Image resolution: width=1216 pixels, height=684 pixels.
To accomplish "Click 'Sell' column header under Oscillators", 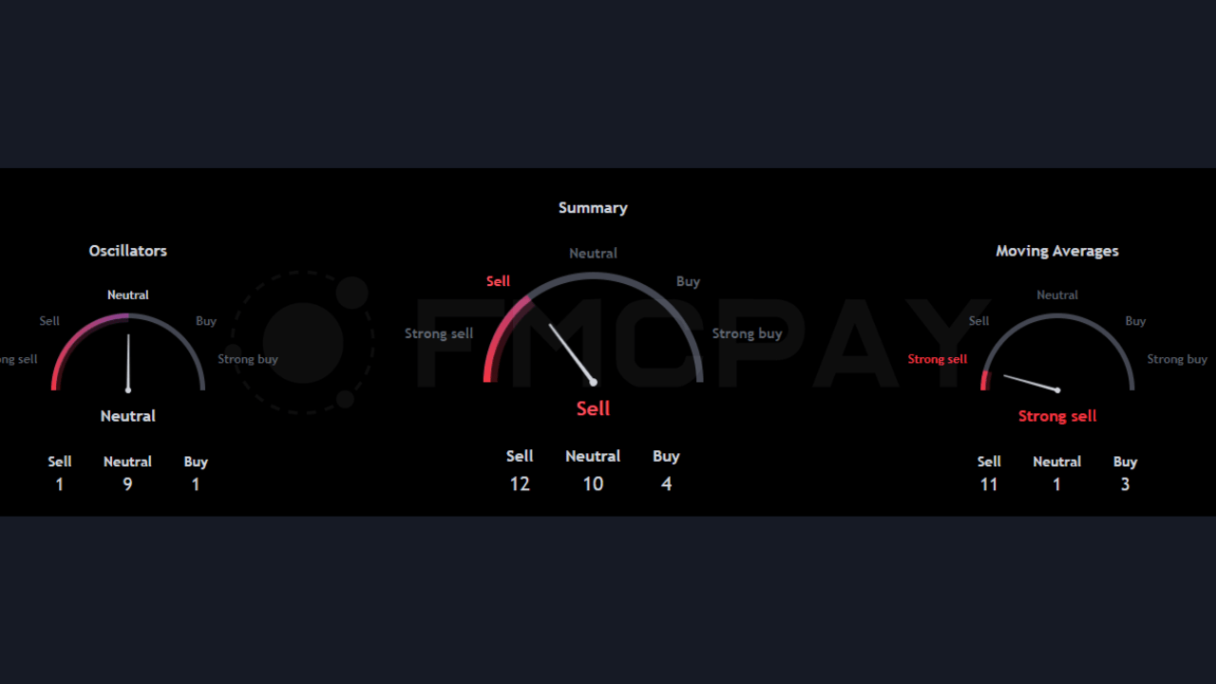I will pos(60,462).
